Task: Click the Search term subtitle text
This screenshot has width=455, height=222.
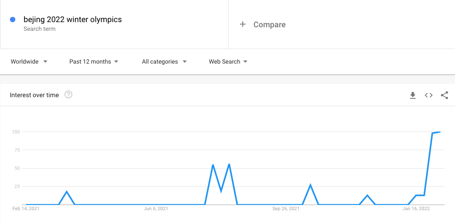Action: [39, 29]
